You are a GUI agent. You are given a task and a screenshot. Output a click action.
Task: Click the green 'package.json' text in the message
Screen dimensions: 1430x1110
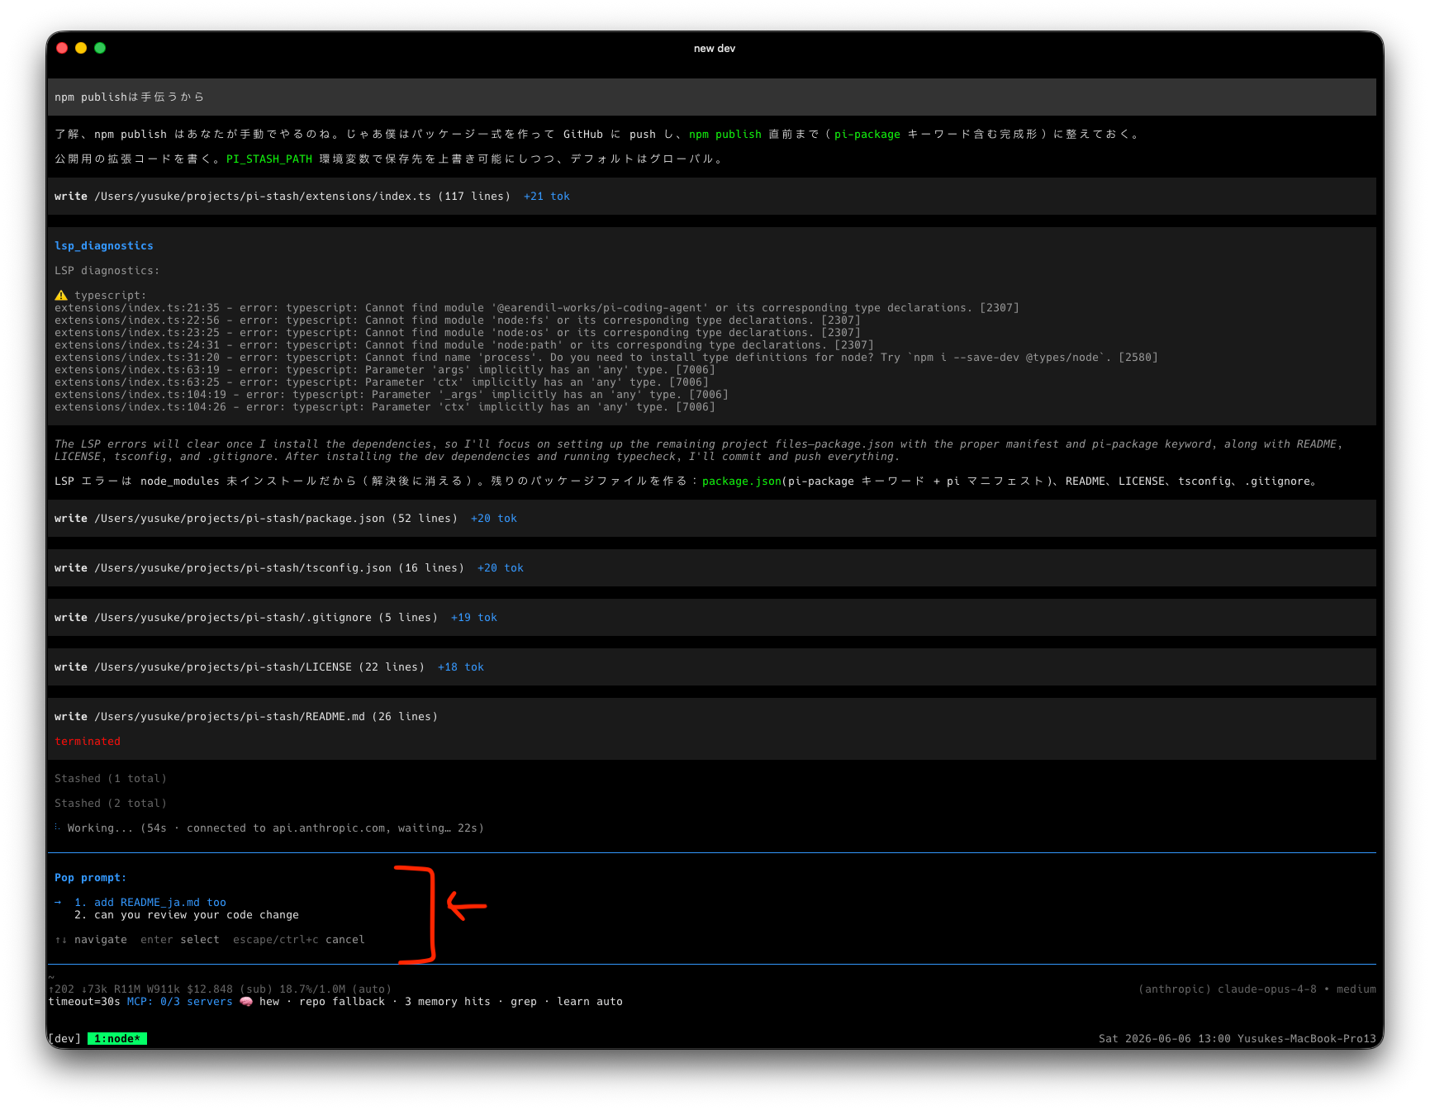click(742, 481)
